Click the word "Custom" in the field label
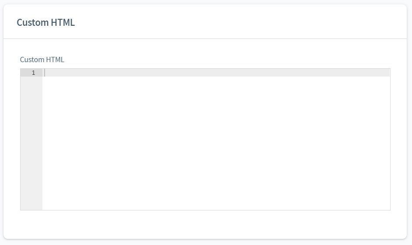The height and width of the screenshot is (245, 412). tap(32, 59)
